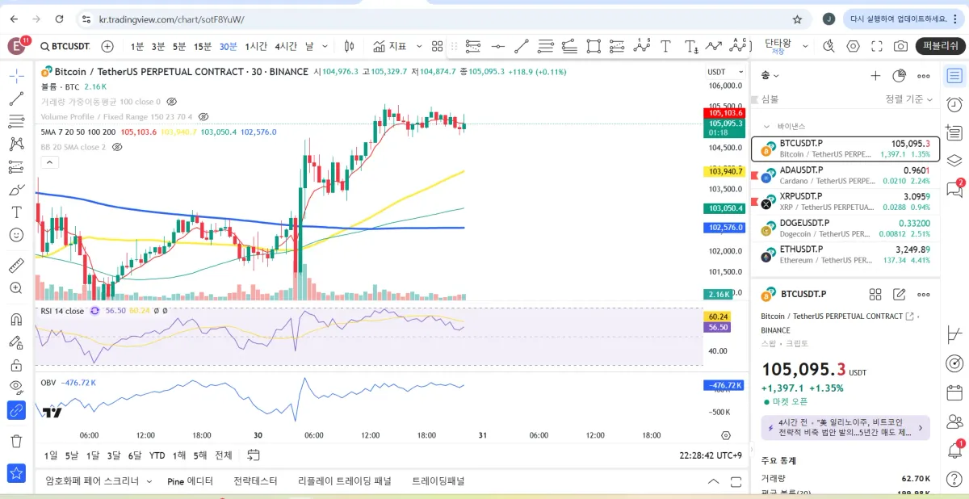Switch to 1분 timeframe
The width and height of the screenshot is (969, 499).
click(x=137, y=46)
